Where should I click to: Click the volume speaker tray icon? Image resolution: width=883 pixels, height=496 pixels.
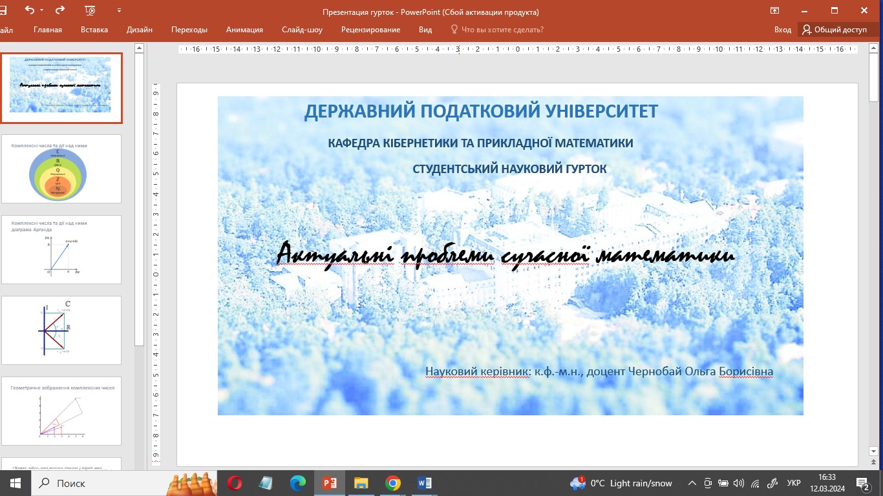[x=739, y=483]
